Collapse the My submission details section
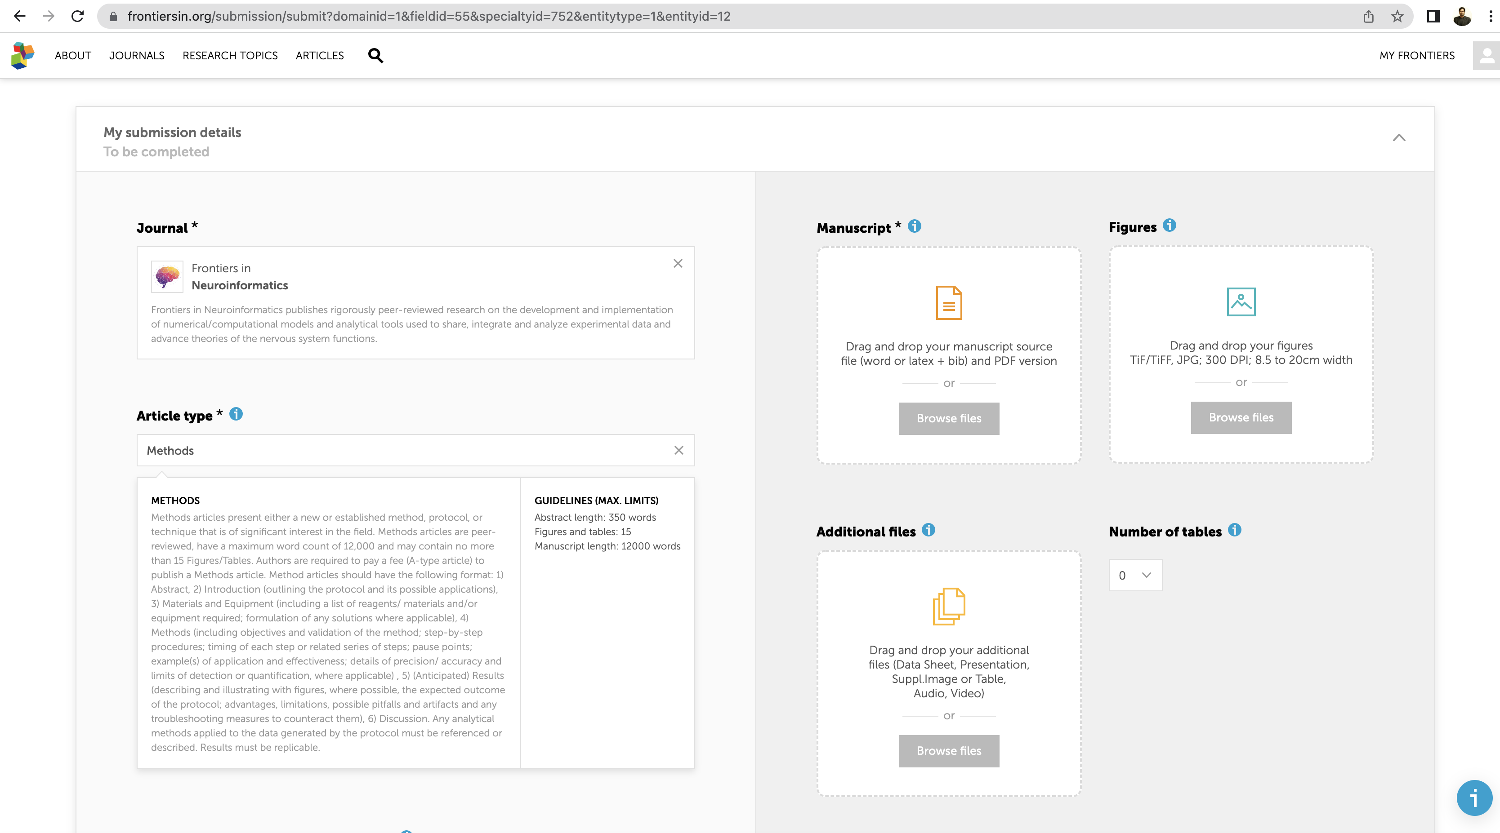1500x833 pixels. click(1399, 138)
